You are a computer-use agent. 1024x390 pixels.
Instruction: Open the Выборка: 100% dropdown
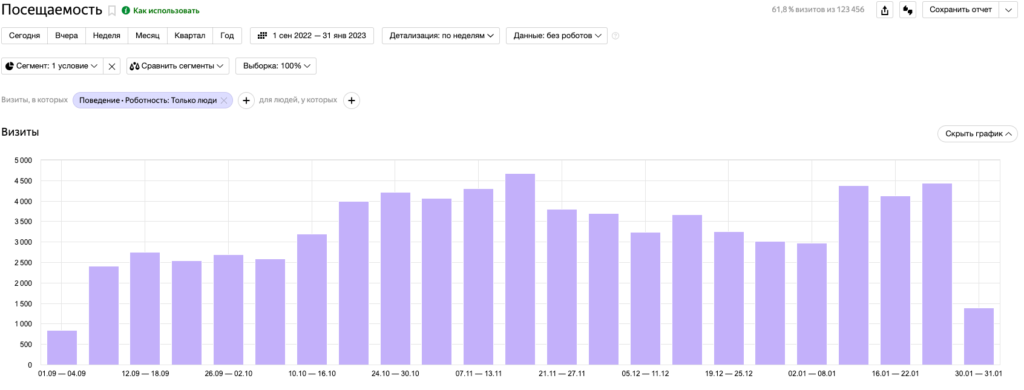276,66
